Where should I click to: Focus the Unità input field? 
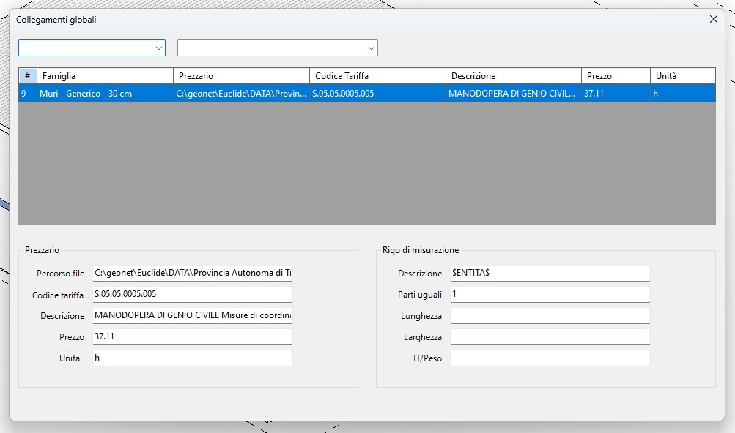pyautogui.click(x=192, y=358)
